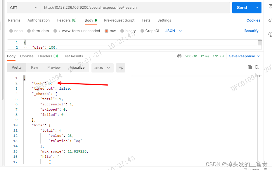Click the "successful": 1 line
This screenshot has width=272, height=170.
click(57, 104)
